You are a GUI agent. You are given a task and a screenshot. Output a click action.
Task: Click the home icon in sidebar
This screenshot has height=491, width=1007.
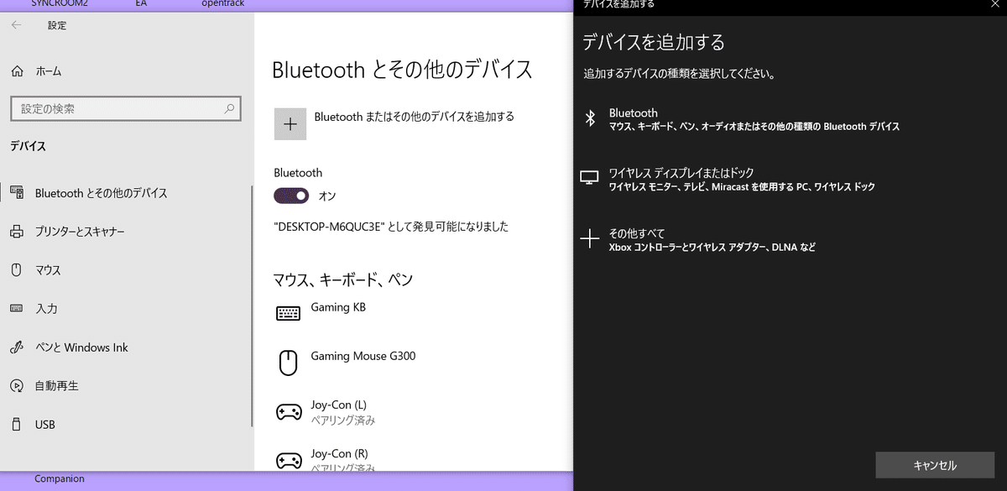tap(17, 71)
